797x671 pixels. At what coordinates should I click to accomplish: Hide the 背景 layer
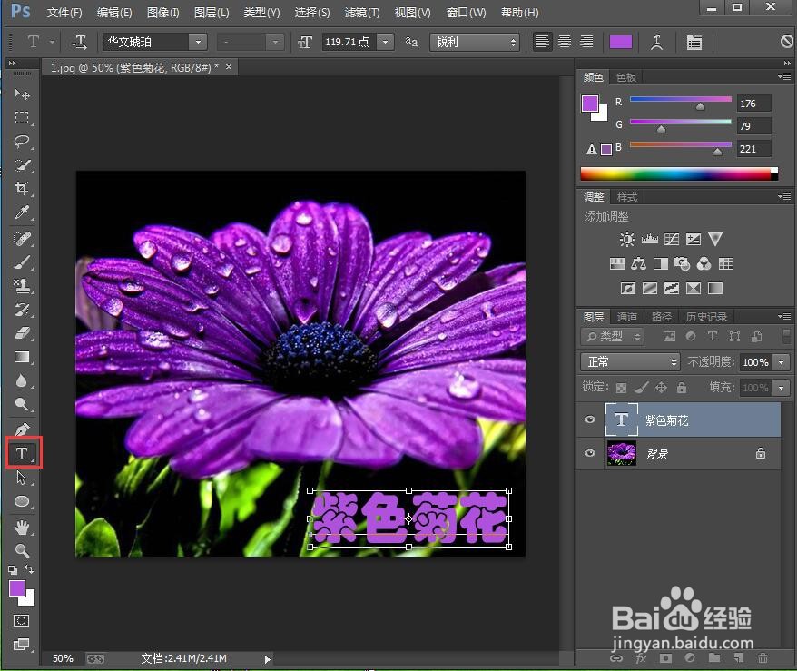pos(590,453)
